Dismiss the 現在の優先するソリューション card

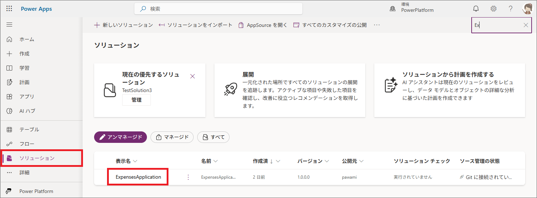(192, 76)
